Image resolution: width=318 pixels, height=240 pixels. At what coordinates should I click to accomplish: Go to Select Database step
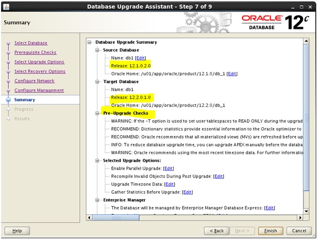pos(31,43)
